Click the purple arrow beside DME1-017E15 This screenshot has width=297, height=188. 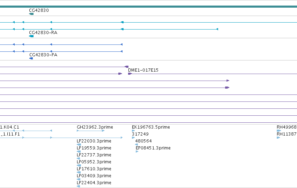(130, 74)
